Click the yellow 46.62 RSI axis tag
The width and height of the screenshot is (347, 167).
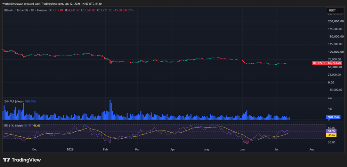click(331, 134)
